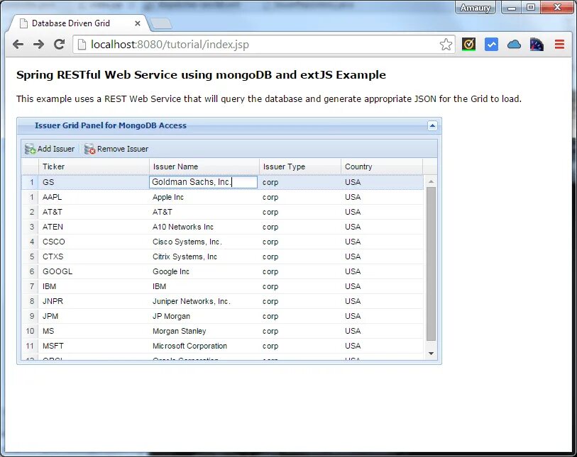This screenshot has width=577, height=457.
Task: Select the AAPL ticker cell
Action: click(94, 197)
